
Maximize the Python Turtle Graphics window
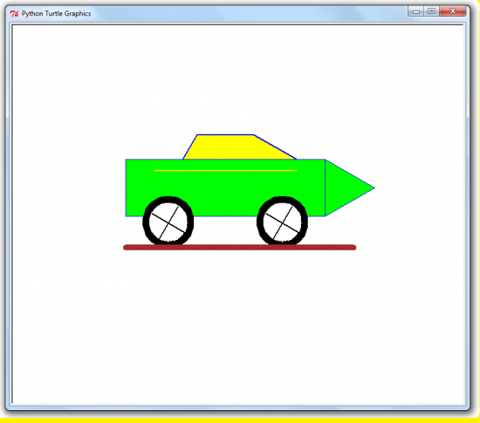(x=431, y=11)
